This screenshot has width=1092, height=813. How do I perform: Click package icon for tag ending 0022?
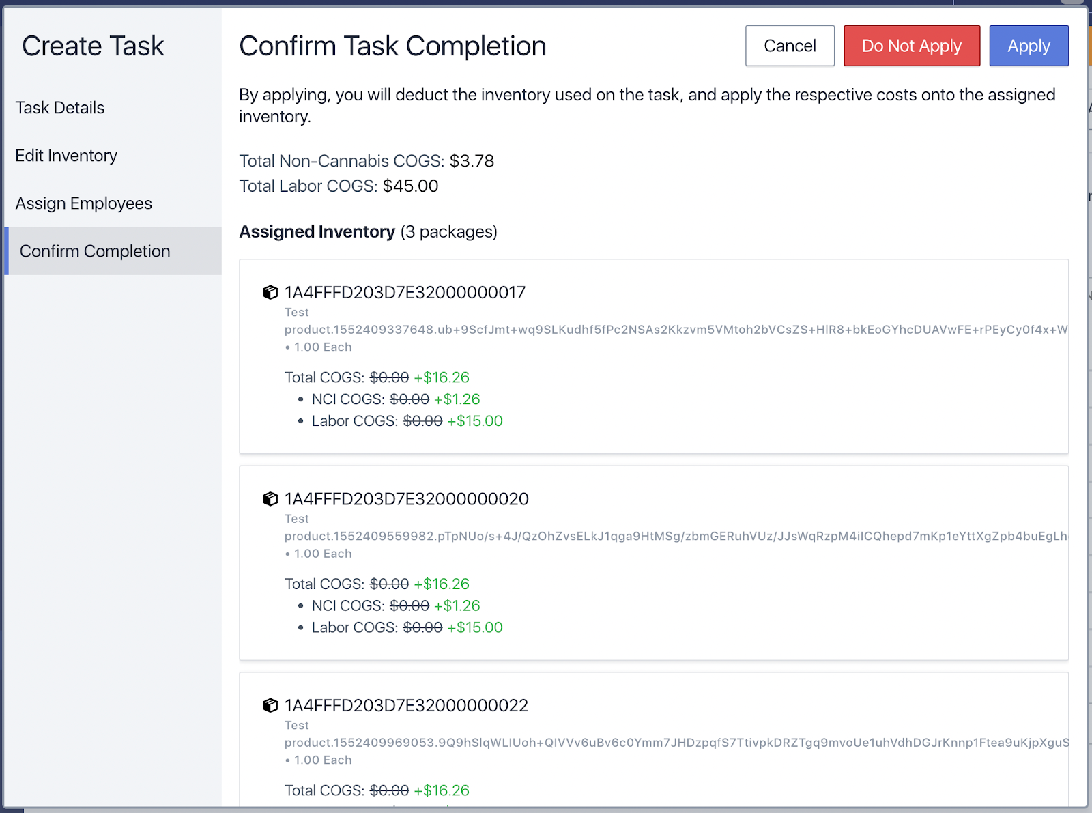(x=270, y=706)
